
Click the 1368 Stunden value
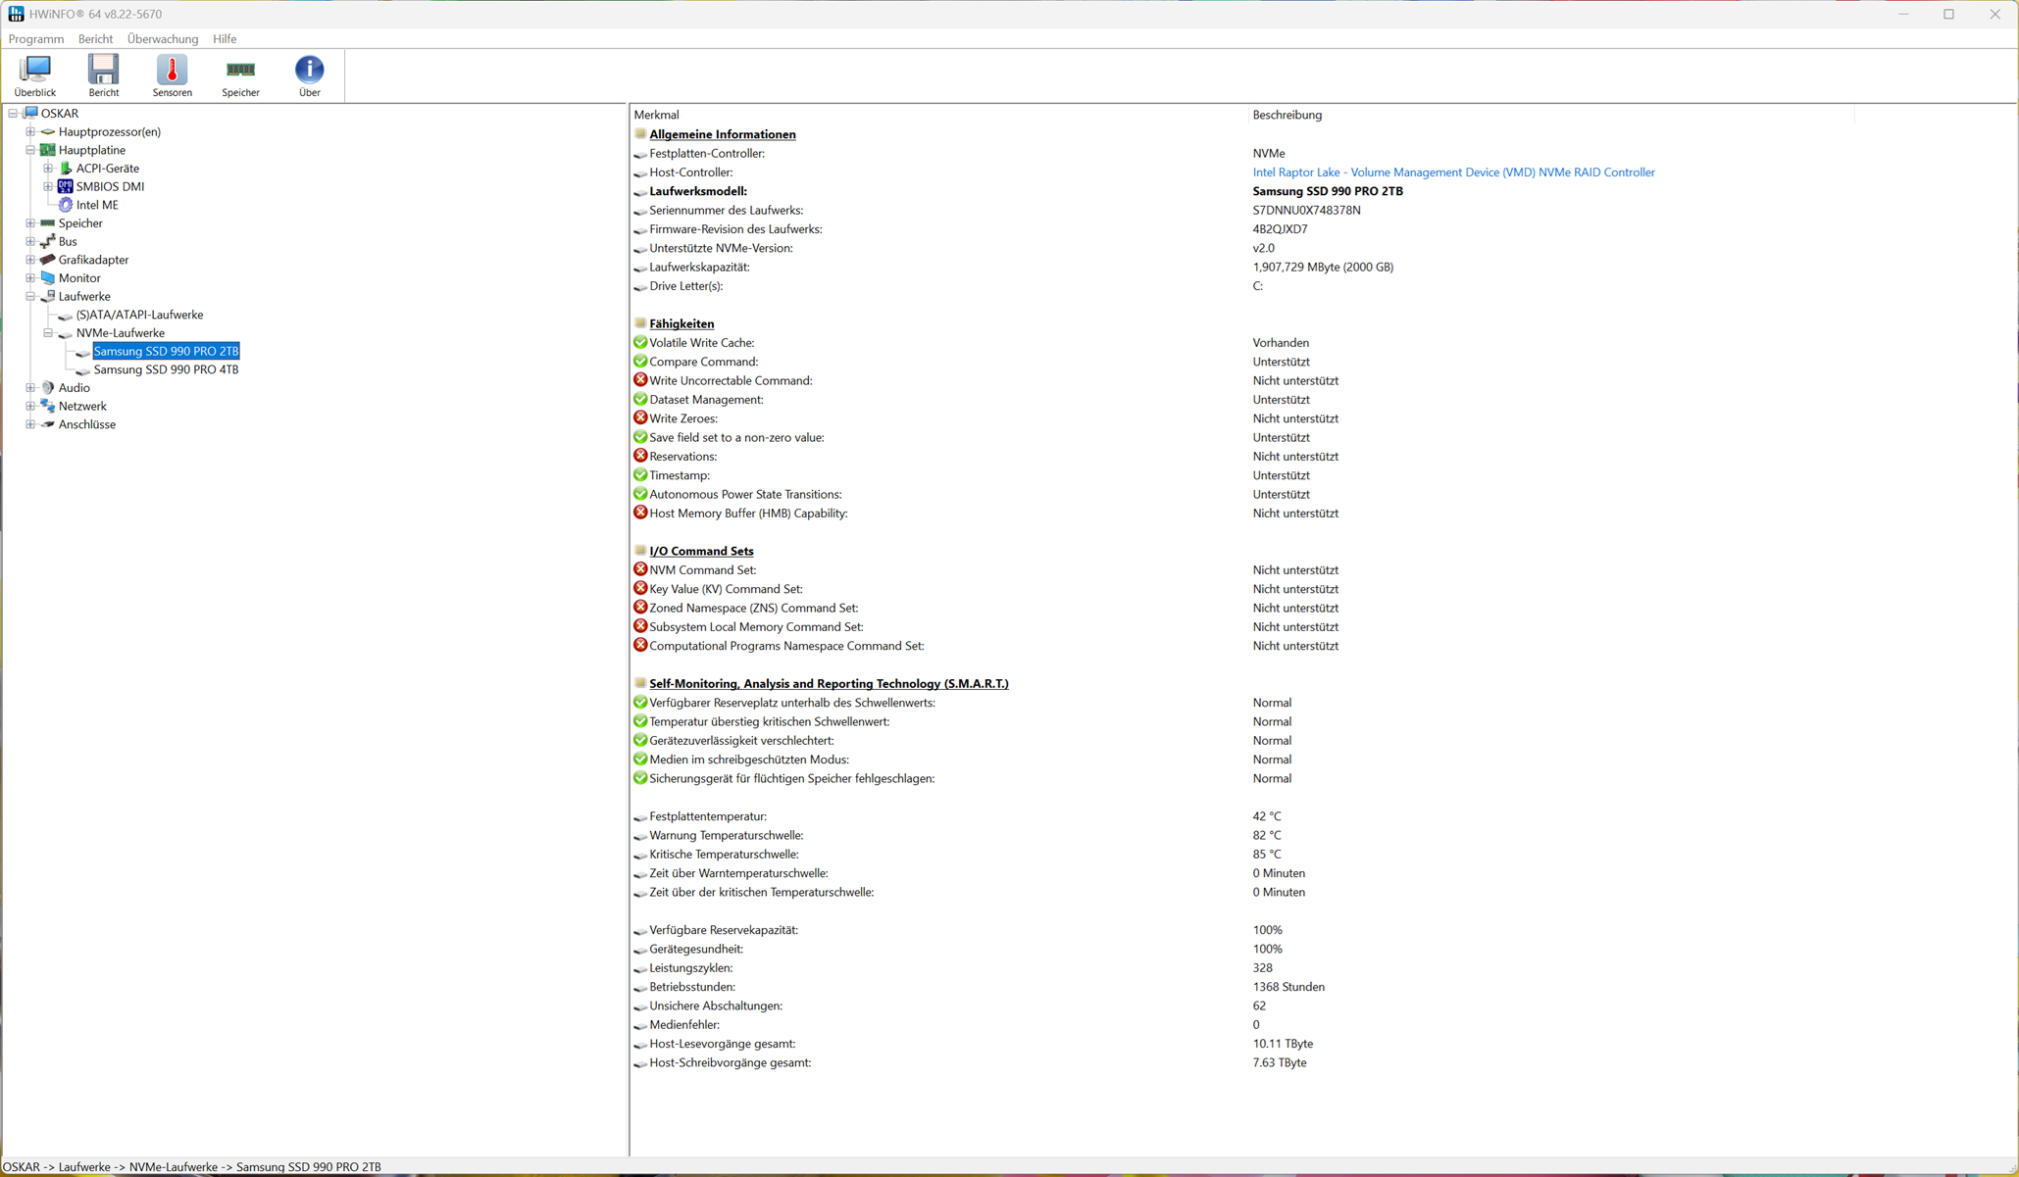(1288, 987)
